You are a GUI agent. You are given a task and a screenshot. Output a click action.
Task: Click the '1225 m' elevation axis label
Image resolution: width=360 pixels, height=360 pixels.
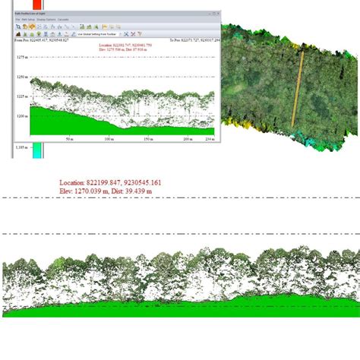tap(22, 96)
